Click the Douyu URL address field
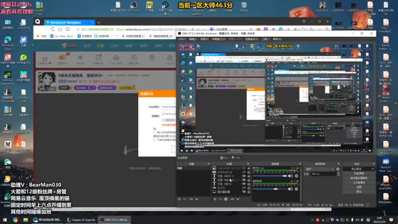Screen dimensions: 398x224 (151, 29)
